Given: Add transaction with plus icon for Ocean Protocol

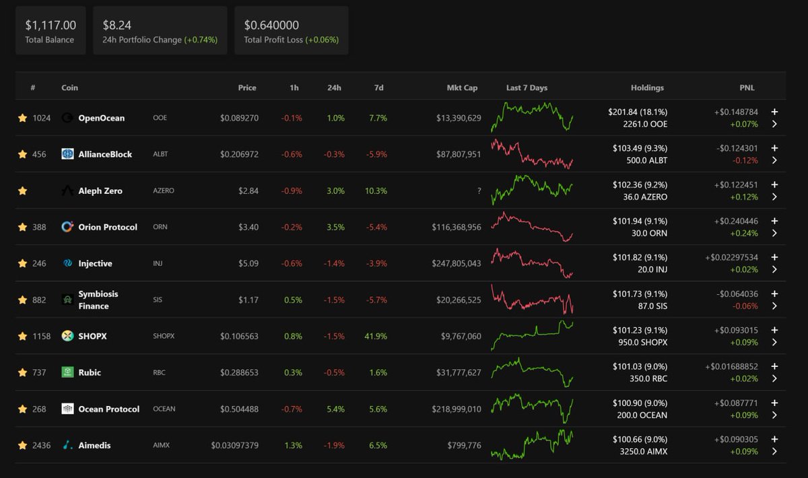Looking at the screenshot, I should (x=774, y=403).
